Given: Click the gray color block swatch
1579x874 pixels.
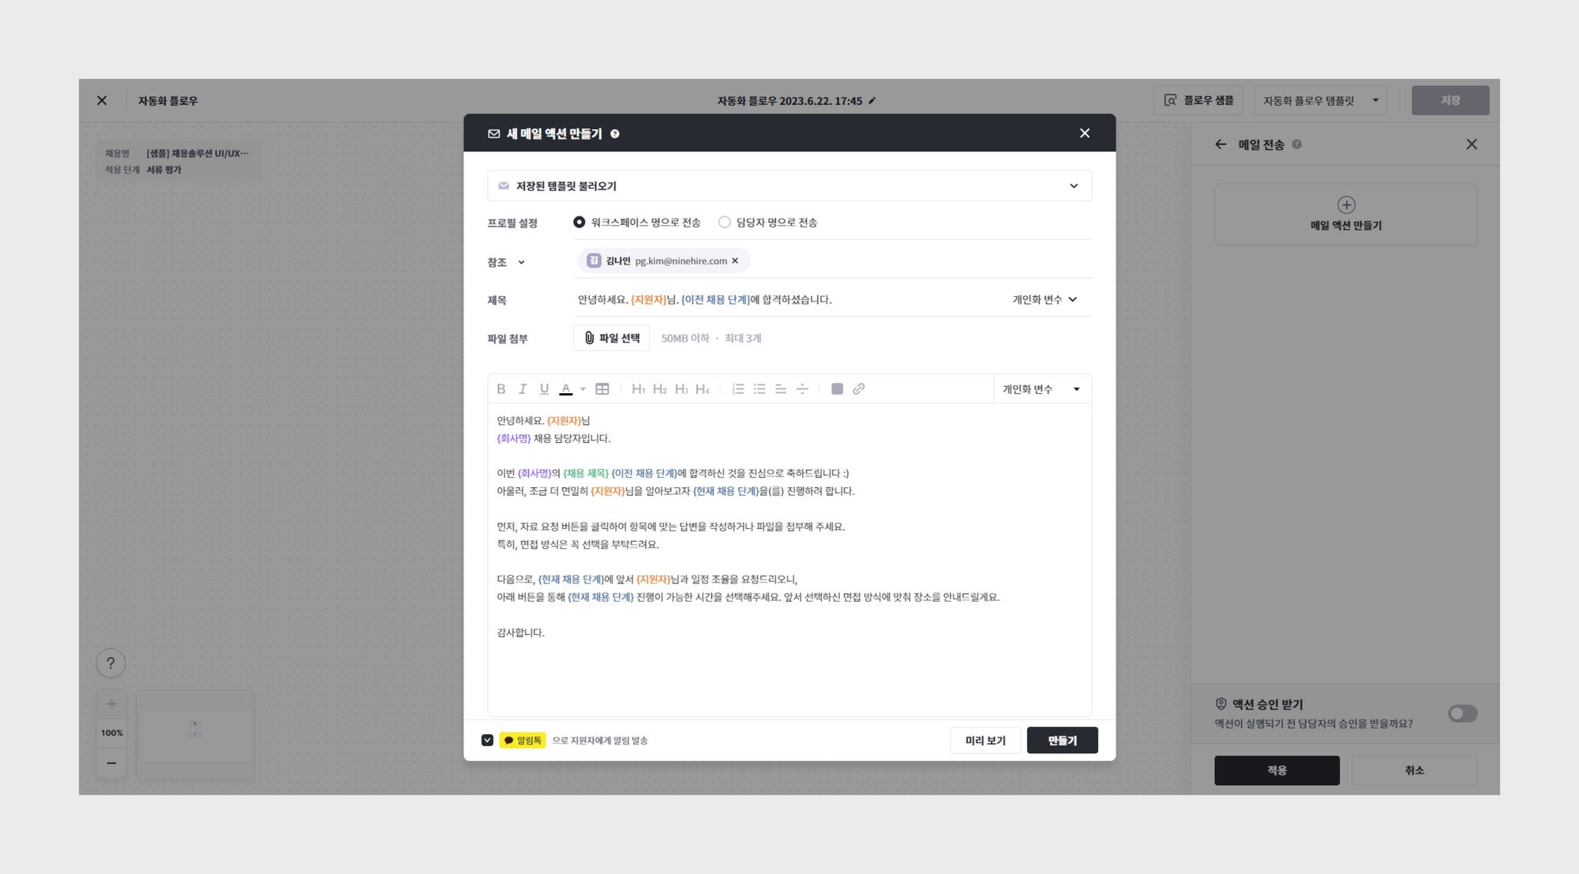Looking at the screenshot, I should [x=837, y=388].
